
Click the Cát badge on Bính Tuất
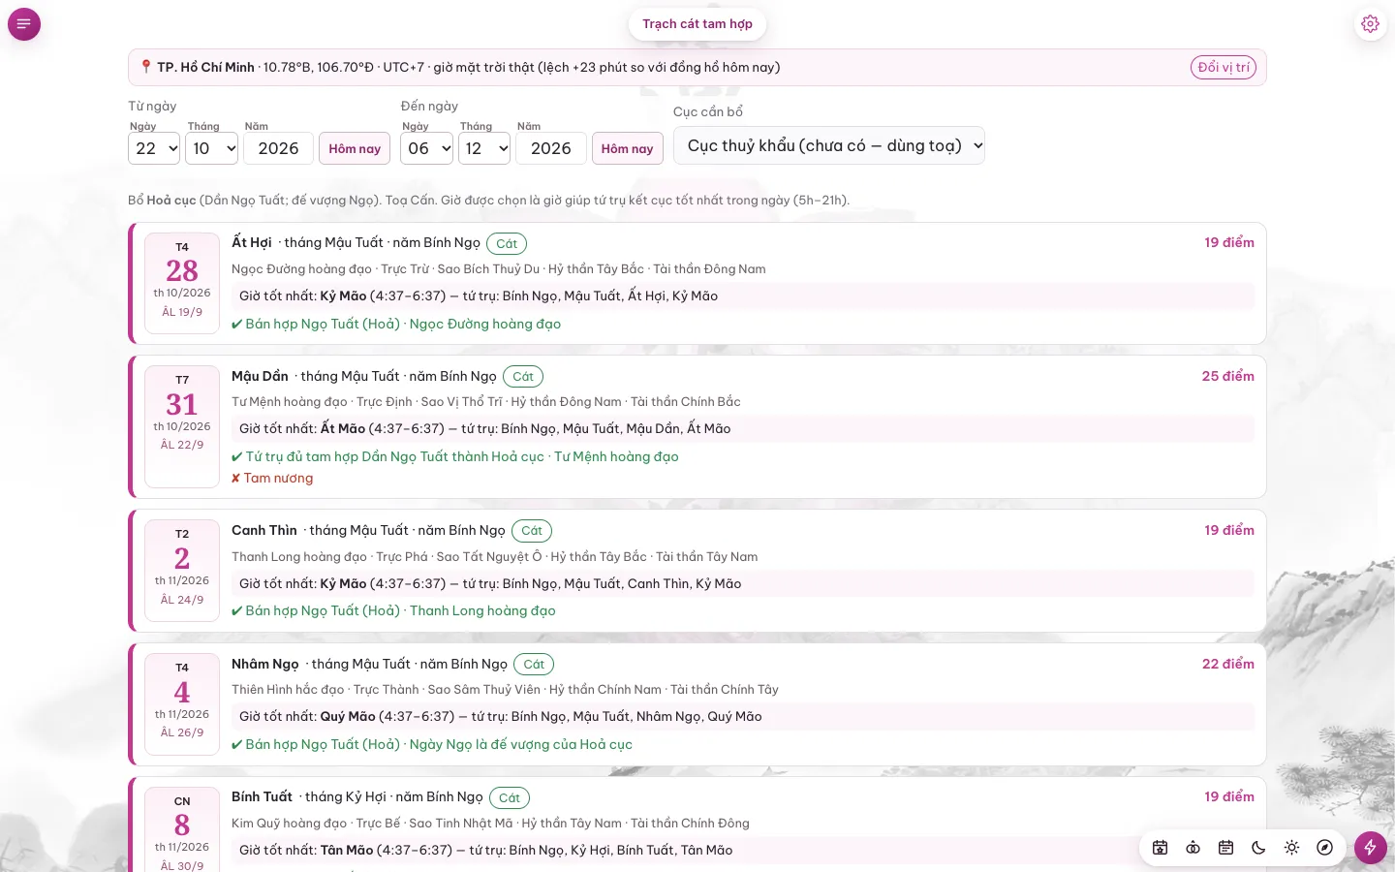510,797
